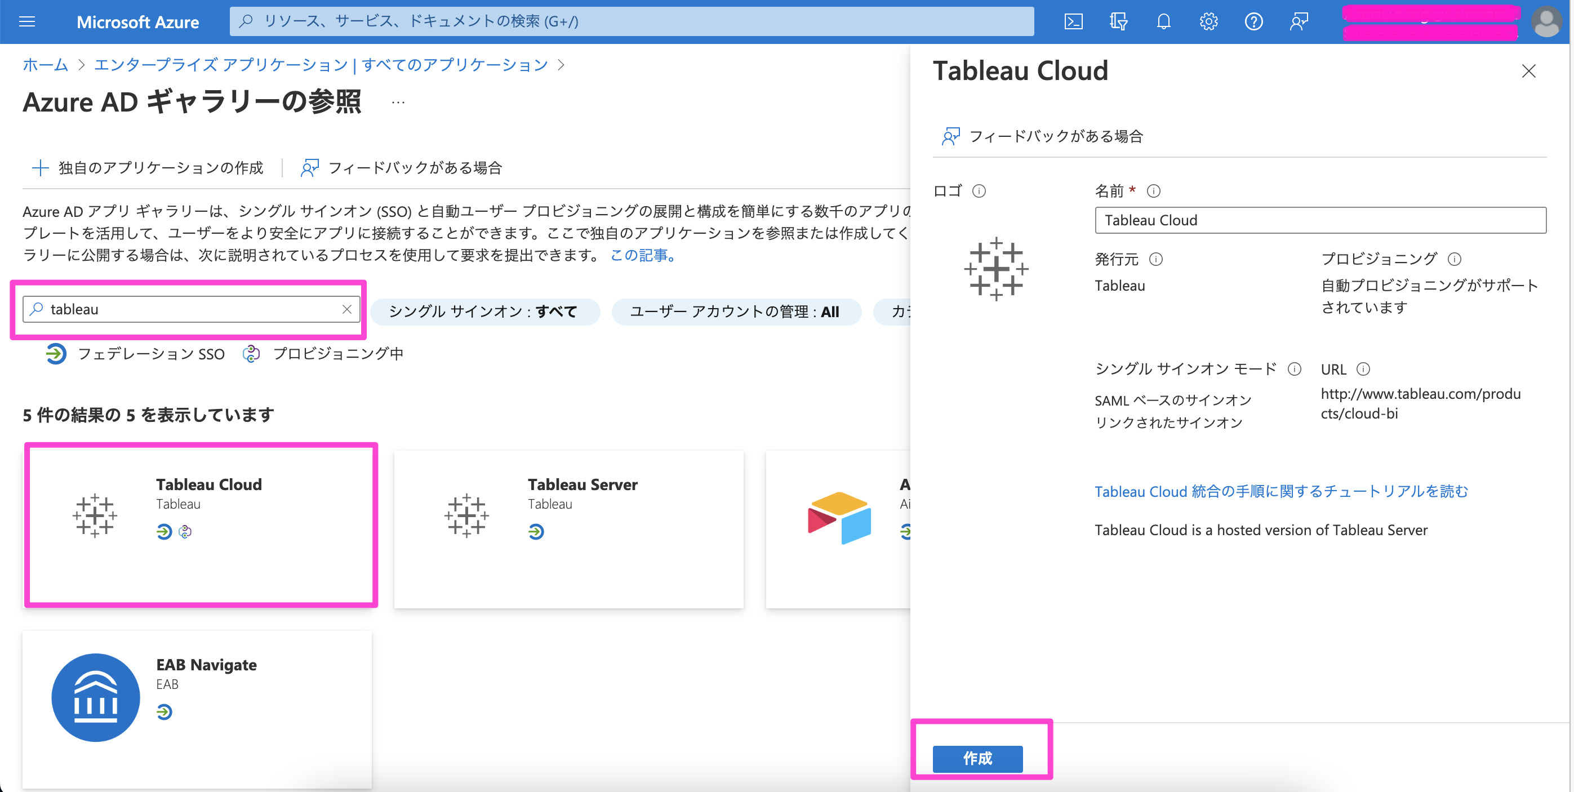Click the EAB Navigate app icon
Viewport: 1574px width, 792px height.
coord(96,697)
